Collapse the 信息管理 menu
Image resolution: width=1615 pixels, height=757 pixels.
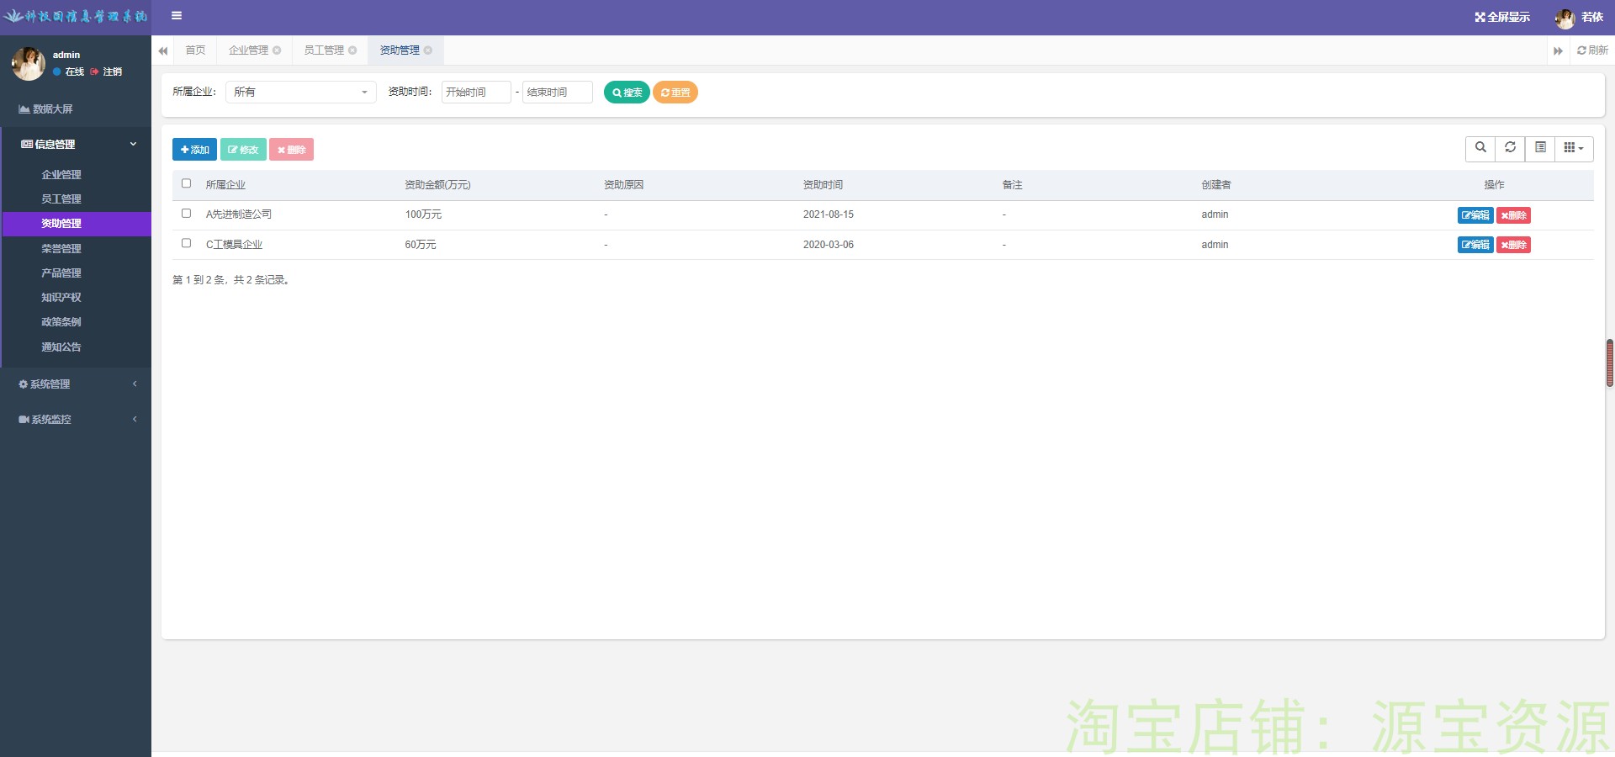76,145
